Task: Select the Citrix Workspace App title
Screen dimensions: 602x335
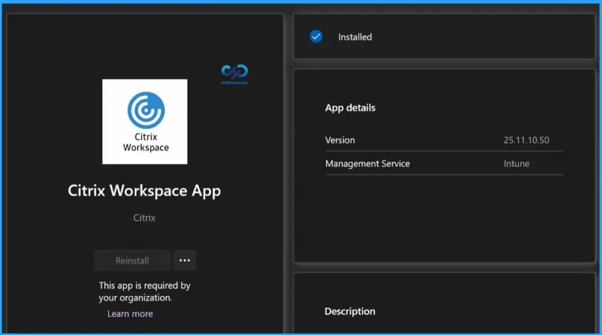Action: click(x=145, y=191)
